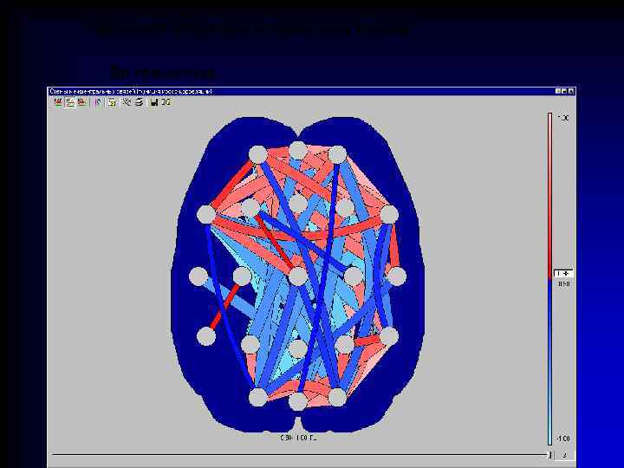Maximize the brain map window
The image size is (624, 468).
(565, 91)
